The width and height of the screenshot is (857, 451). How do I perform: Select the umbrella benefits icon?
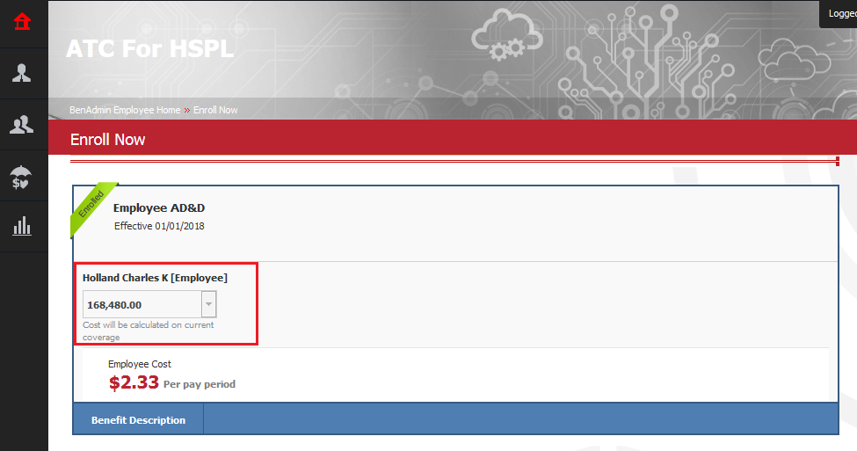point(22,176)
